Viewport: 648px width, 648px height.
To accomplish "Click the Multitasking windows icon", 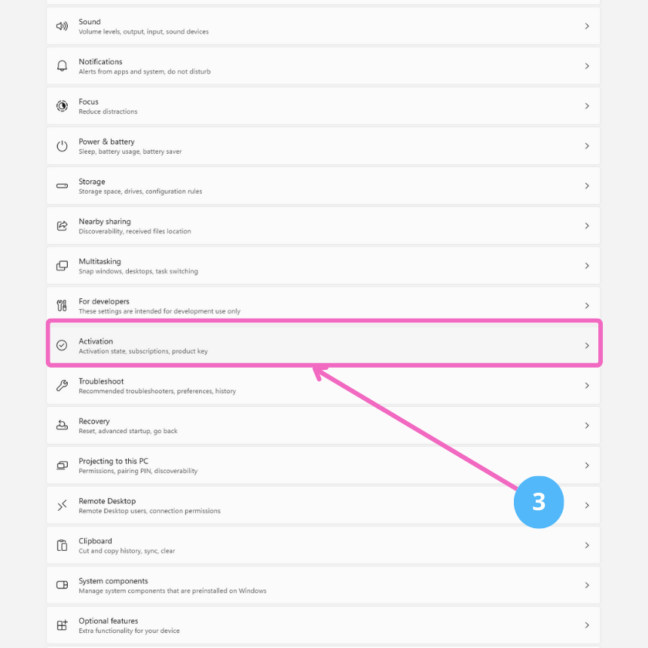I will (x=62, y=266).
